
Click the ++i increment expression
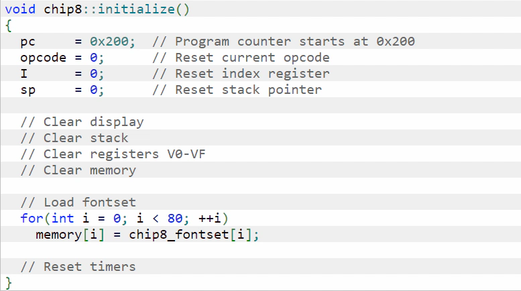tap(209, 219)
